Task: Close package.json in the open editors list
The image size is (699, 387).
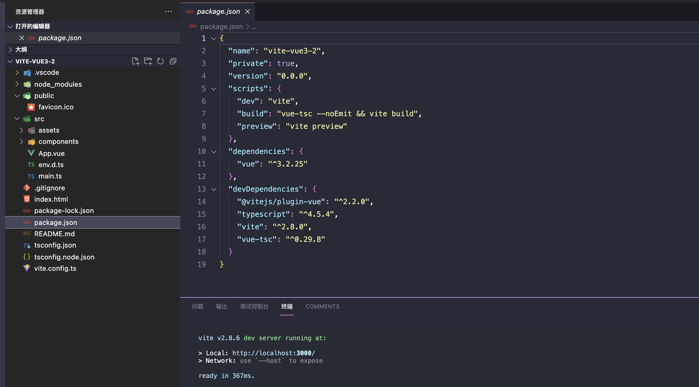Action: click(22, 38)
